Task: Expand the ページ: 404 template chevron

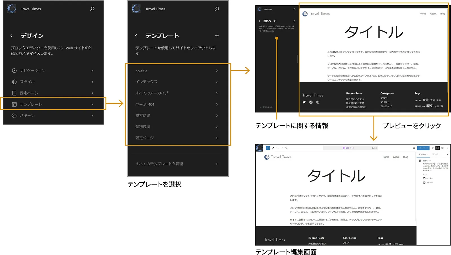Action: 217,104
